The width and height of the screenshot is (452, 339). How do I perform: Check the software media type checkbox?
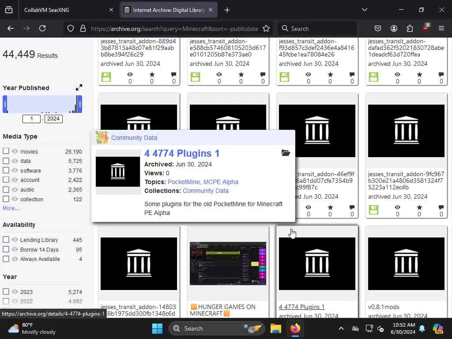coord(6,170)
